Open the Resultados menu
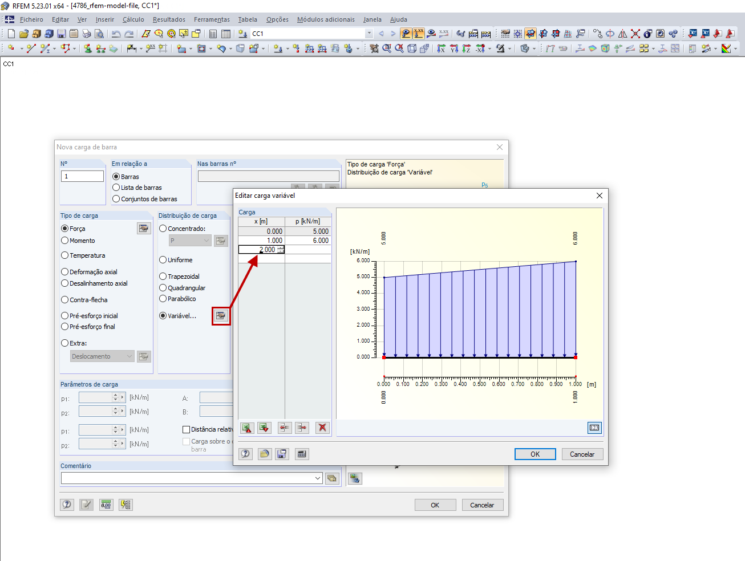Image resolution: width=745 pixels, height=561 pixels. point(169,19)
